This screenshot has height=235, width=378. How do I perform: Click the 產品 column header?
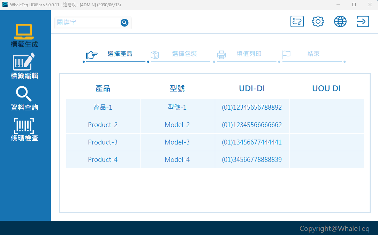pos(103,89)
